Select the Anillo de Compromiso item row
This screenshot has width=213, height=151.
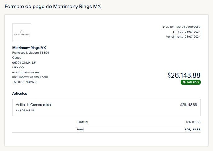106,107
